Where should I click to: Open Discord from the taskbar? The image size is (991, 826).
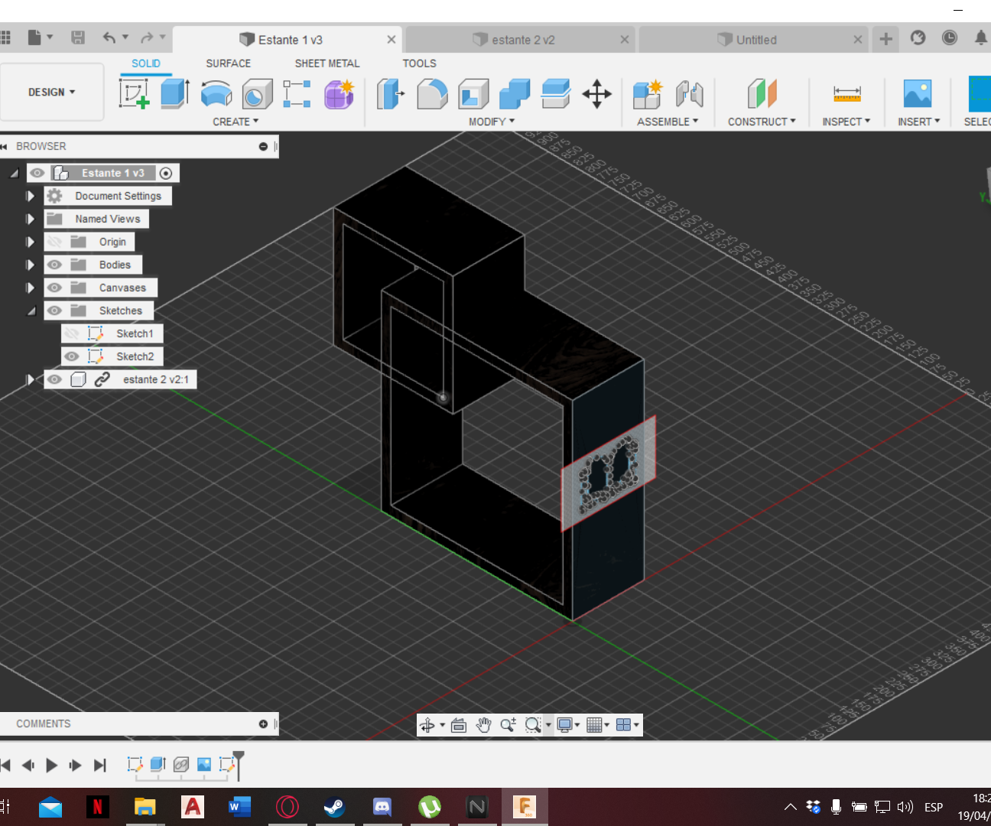382,807
